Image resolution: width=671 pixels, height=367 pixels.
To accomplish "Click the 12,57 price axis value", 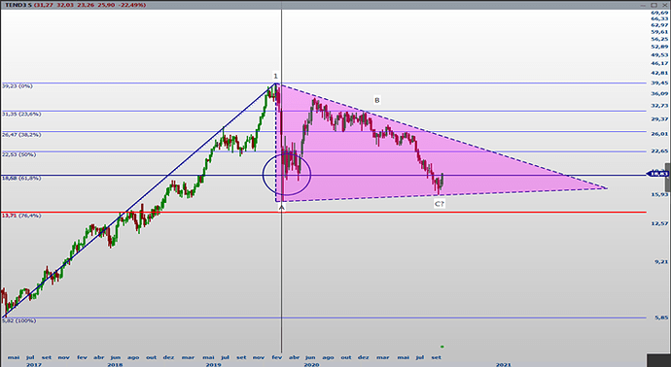I will coord(659,223).
